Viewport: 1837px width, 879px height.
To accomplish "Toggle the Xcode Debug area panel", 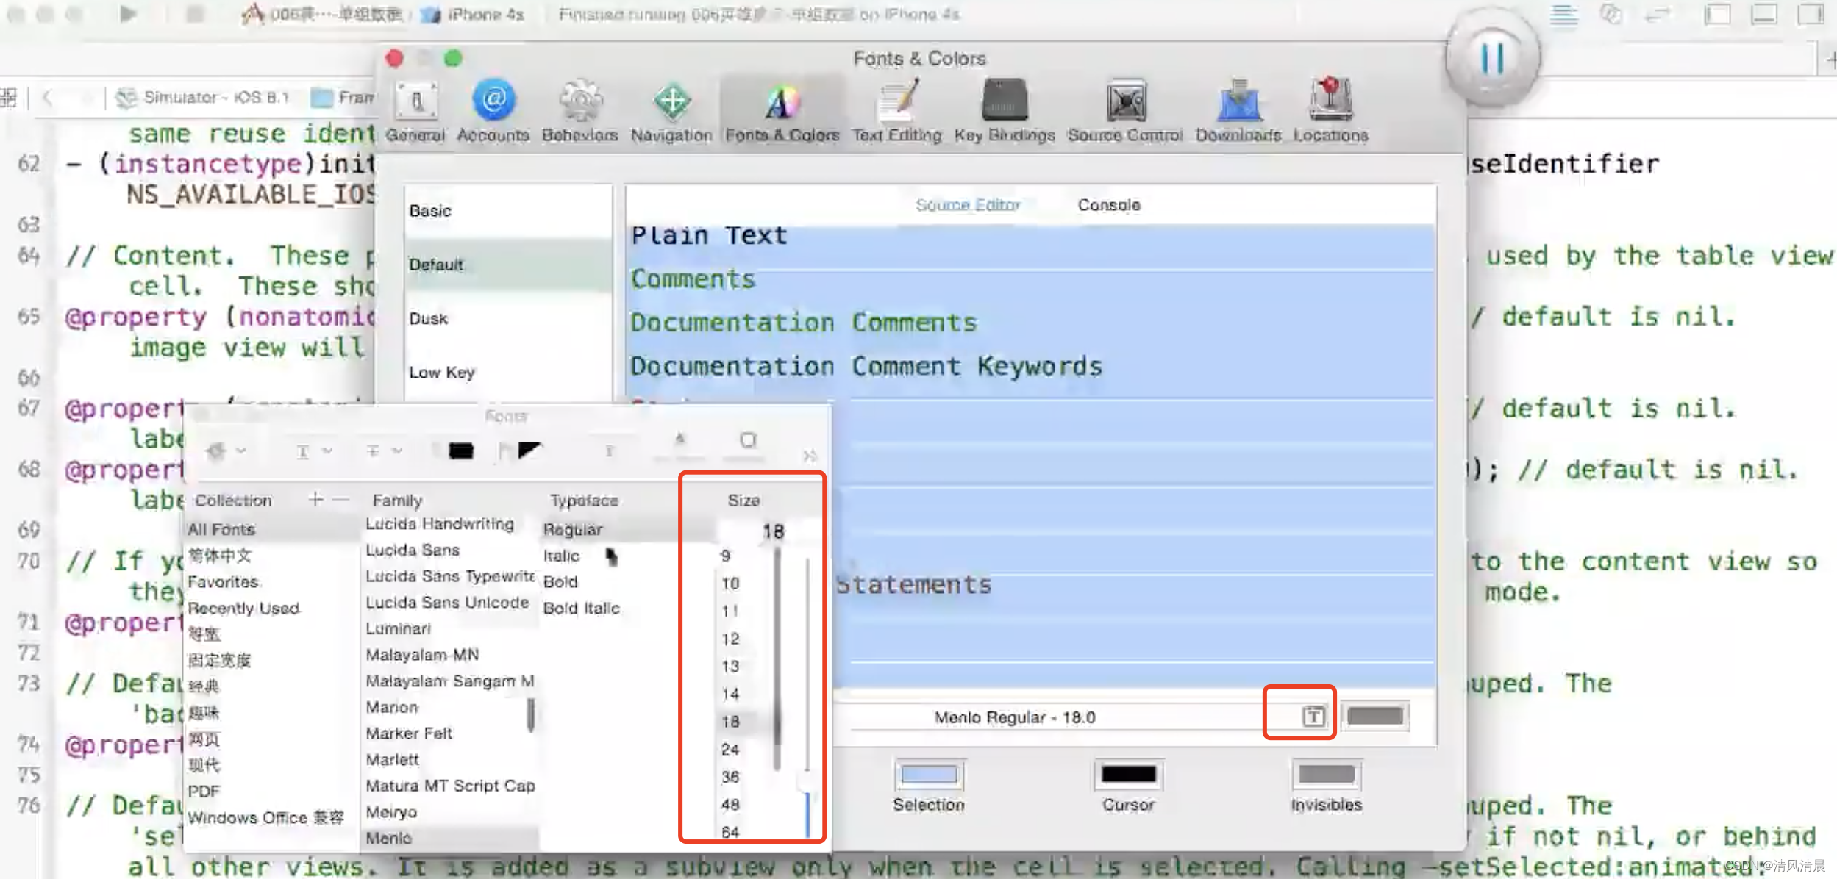I will pos(1763,14).
